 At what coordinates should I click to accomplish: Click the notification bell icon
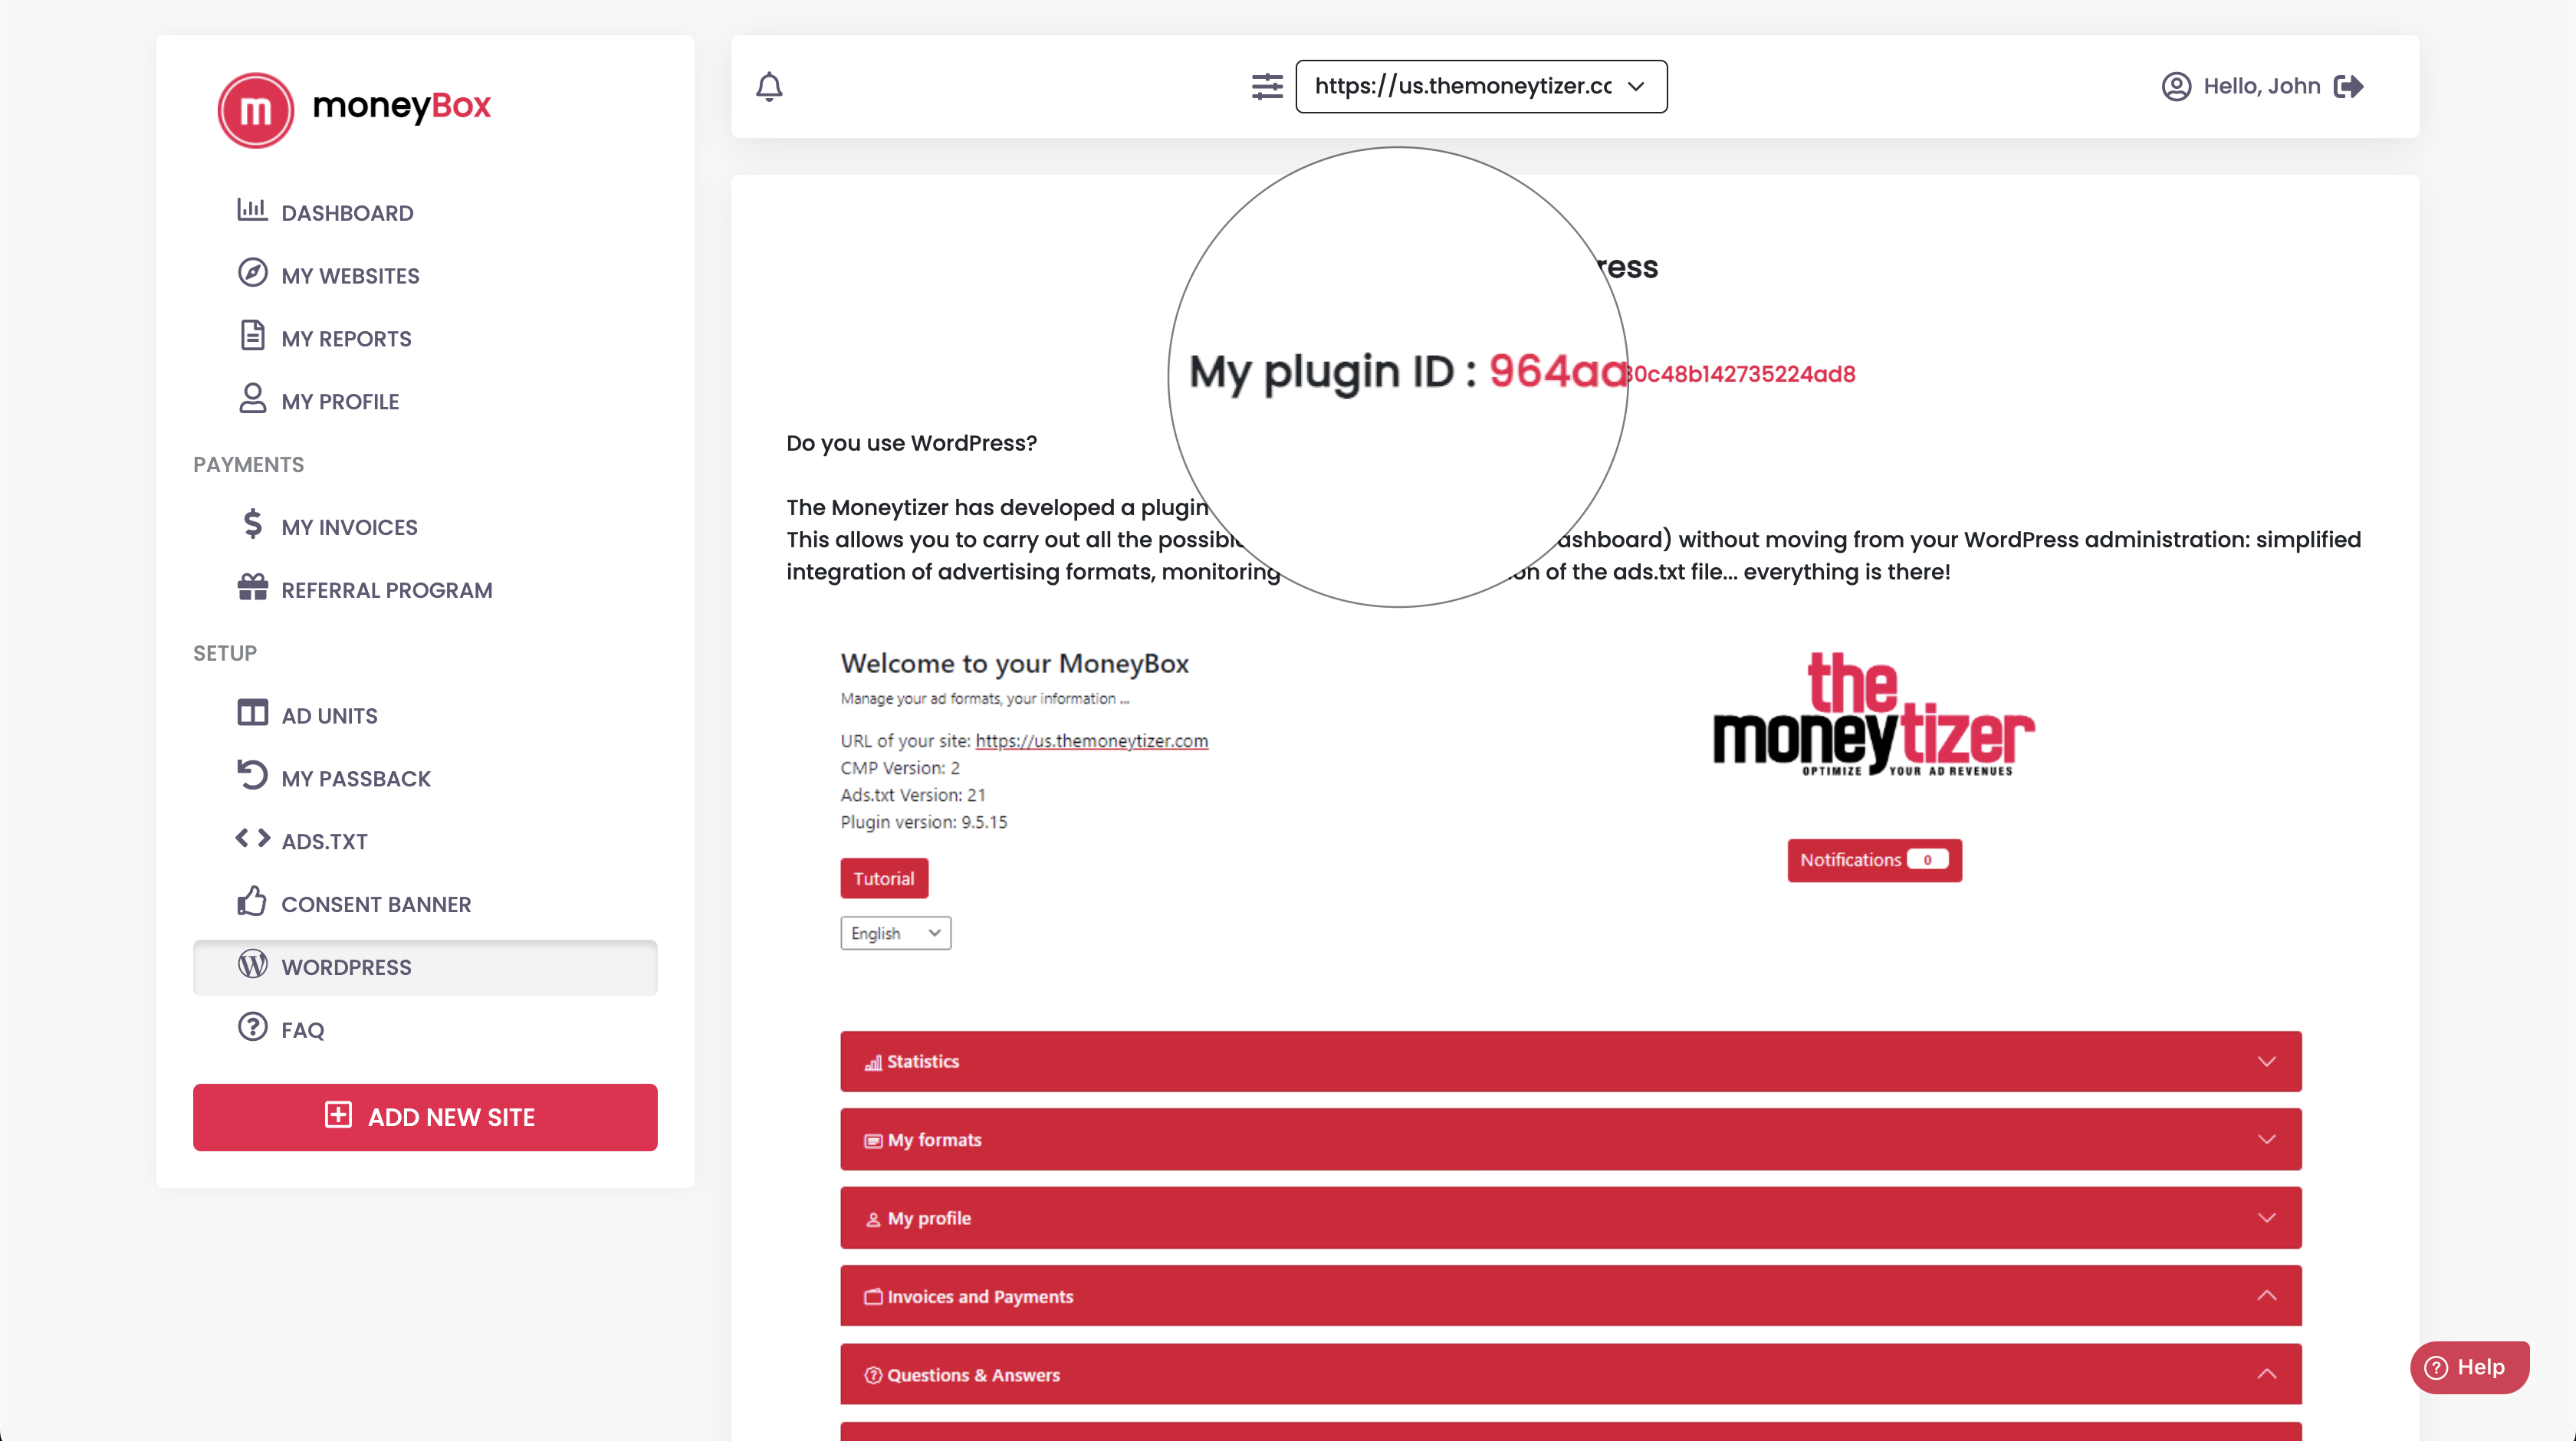click(x=770, y=85)
